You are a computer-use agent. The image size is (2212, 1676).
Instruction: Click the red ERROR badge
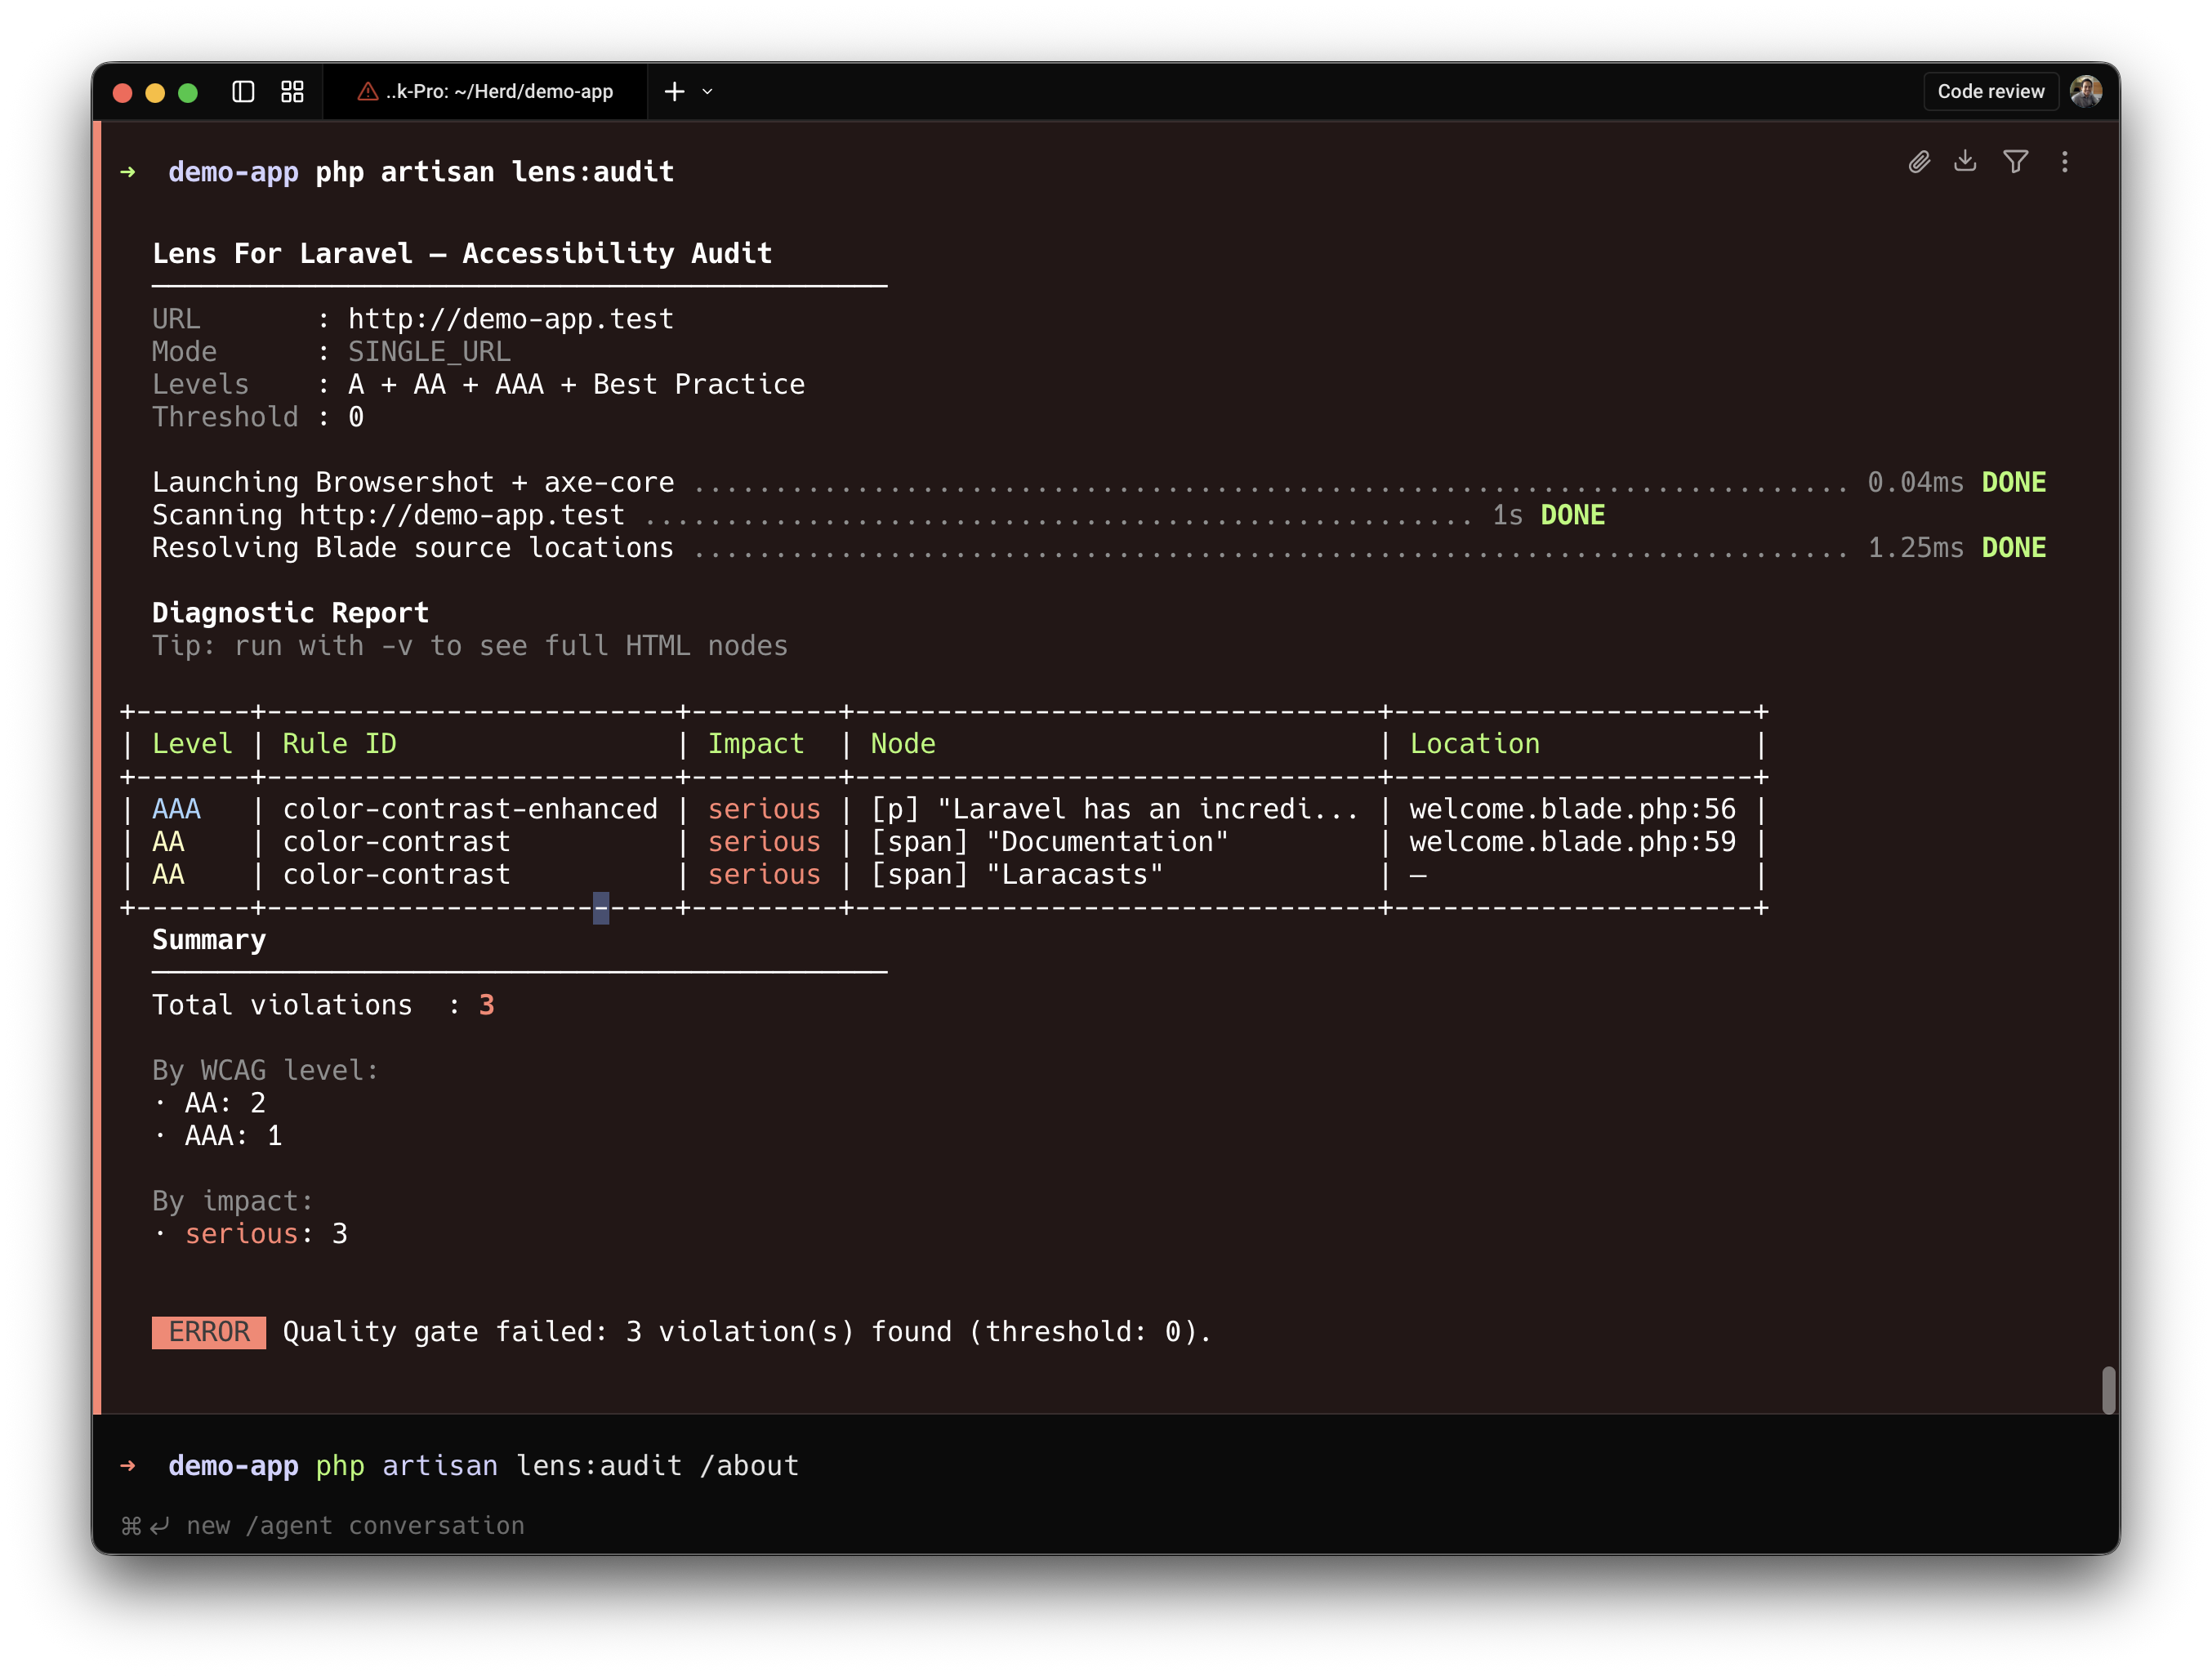click(x=209, y=1332)
